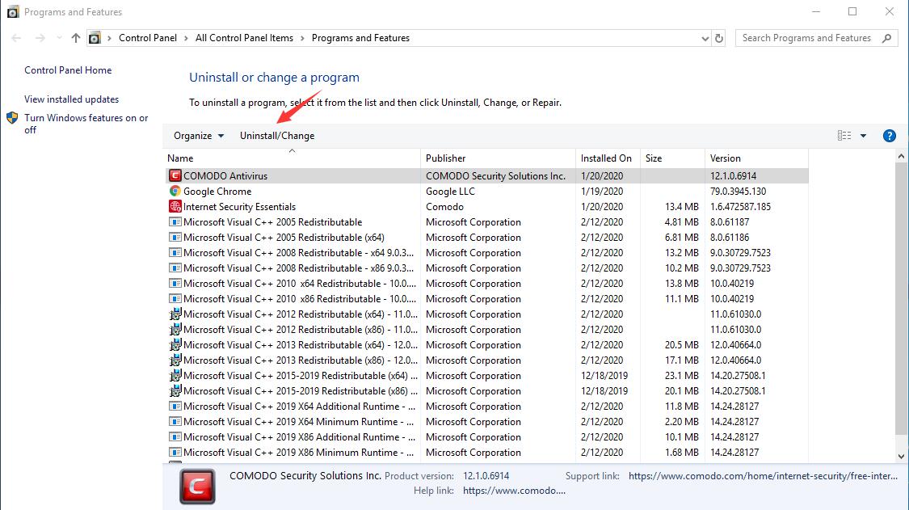Open the COMODO support link URL

coord(763,476)
